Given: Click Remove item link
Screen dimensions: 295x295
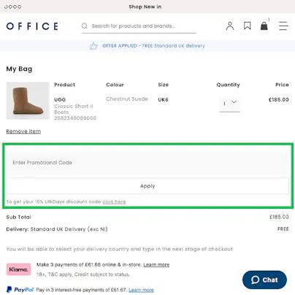Looking at the screenshot, I should tap(23, 131).
